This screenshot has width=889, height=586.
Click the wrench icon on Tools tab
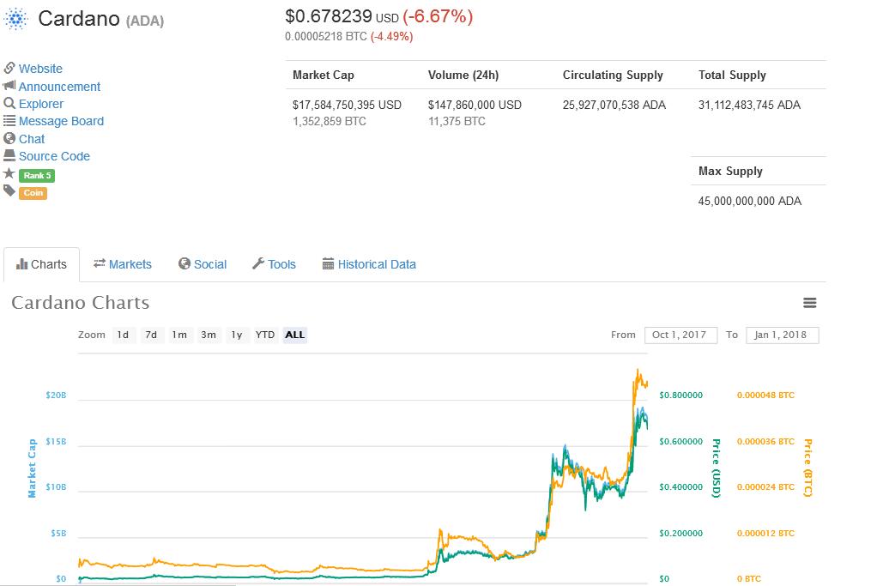pos(258,263)
